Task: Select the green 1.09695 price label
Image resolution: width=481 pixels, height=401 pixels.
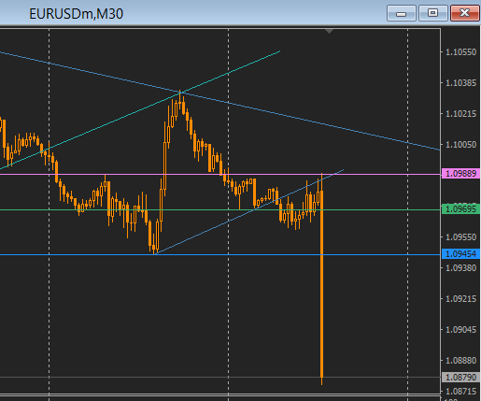Action: tap(460, 209)
